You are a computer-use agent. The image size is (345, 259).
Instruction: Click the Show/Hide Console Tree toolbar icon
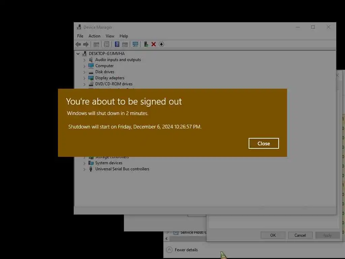click(x=96, y=44)
